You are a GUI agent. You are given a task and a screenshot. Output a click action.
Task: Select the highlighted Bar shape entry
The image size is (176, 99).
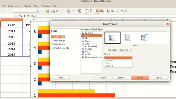click(118, 58)
